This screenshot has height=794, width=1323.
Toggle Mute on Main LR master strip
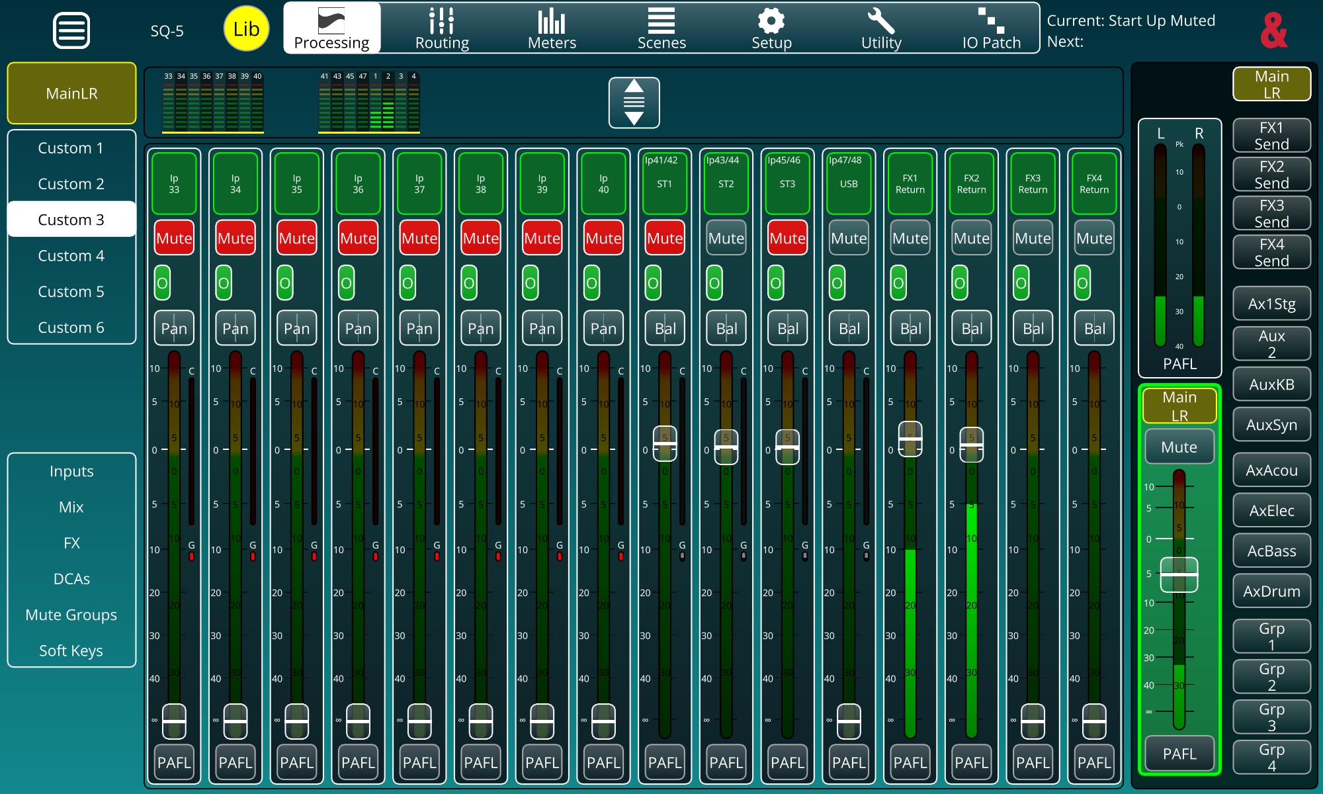click(x=1179, y=447)
